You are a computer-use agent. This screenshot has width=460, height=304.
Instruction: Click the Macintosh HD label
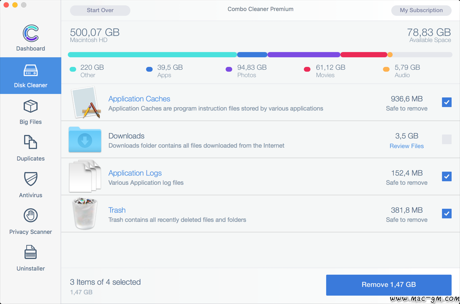click(89, 40)
